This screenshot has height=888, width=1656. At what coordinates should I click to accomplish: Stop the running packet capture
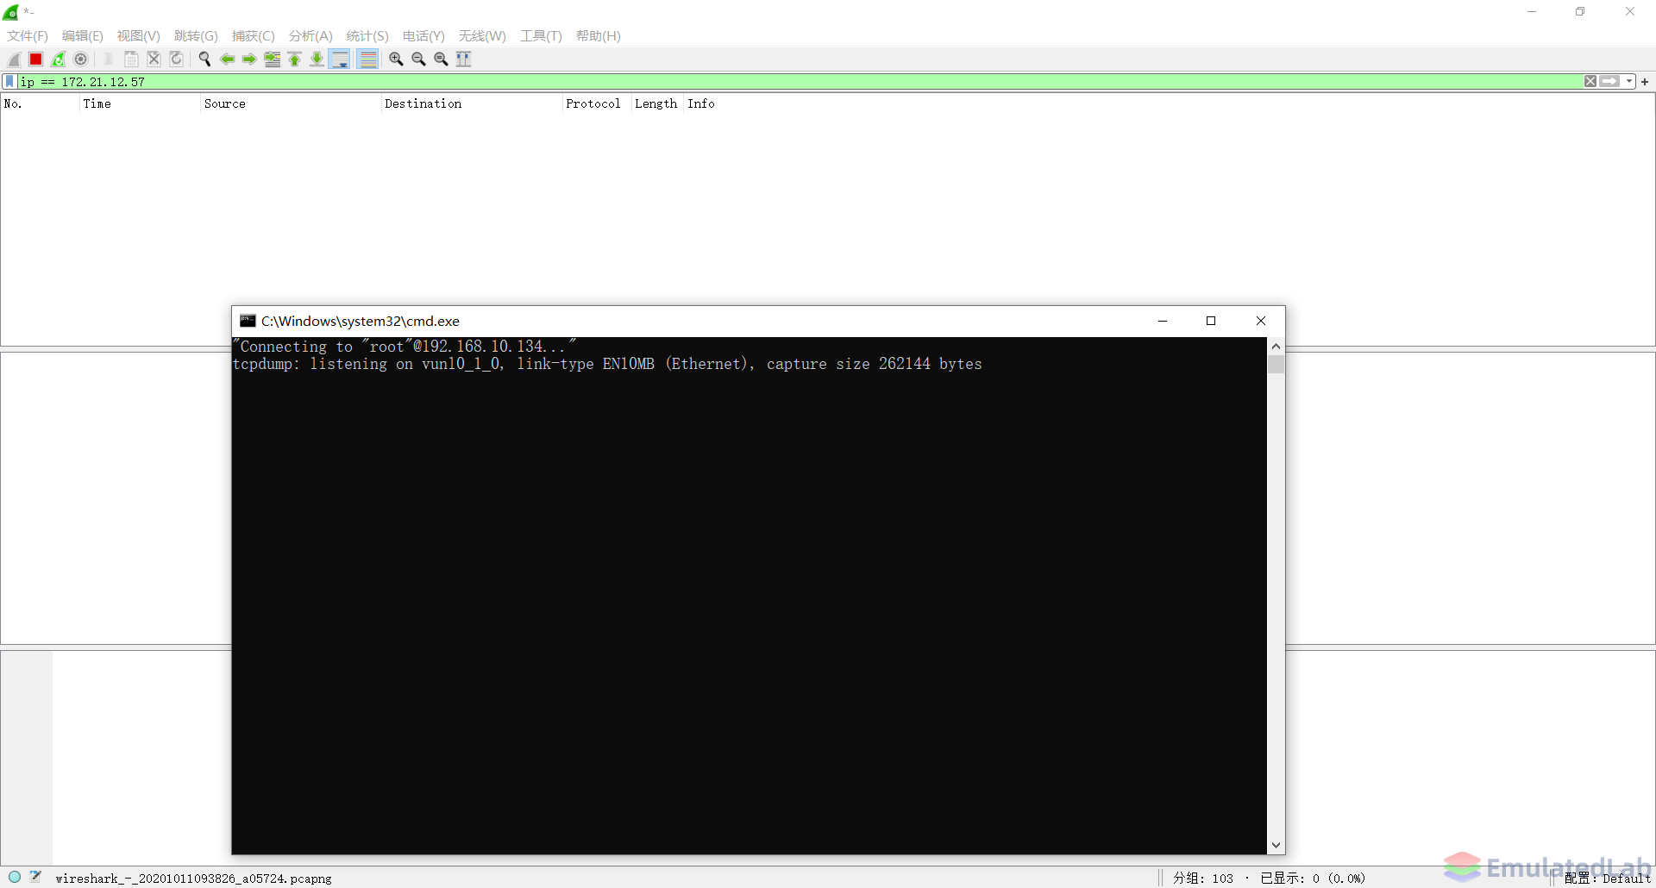pos(35,59)
